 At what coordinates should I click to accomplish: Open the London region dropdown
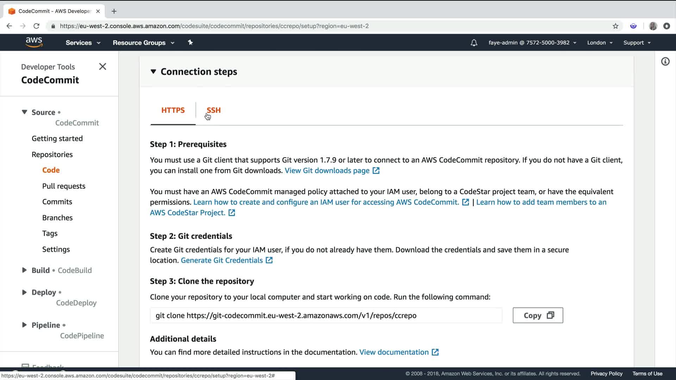click(x=600, y=43)
